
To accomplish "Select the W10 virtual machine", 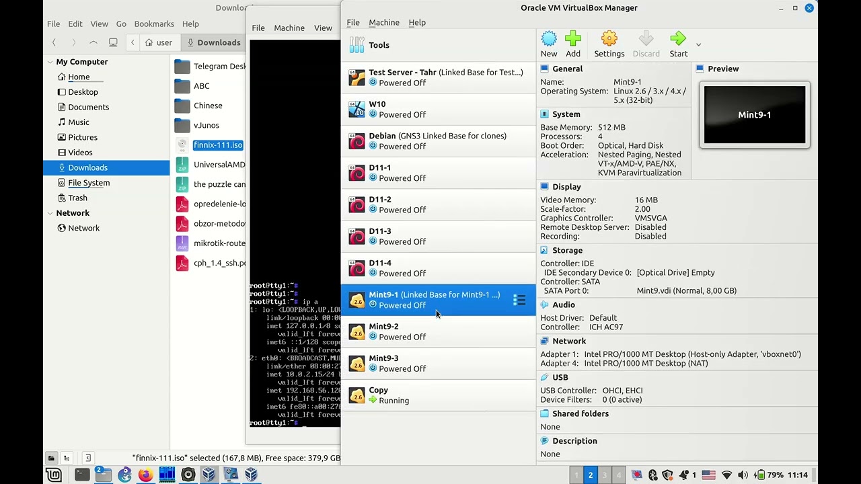I will pyautogui.click(x=439, y=109).
